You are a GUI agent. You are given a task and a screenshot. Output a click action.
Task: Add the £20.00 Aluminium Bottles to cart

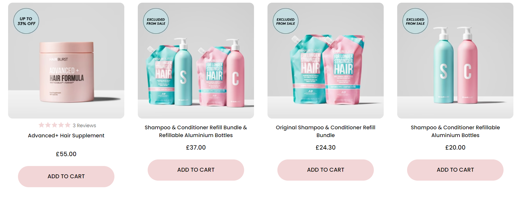pyautogui.click(x=455, y=170)
